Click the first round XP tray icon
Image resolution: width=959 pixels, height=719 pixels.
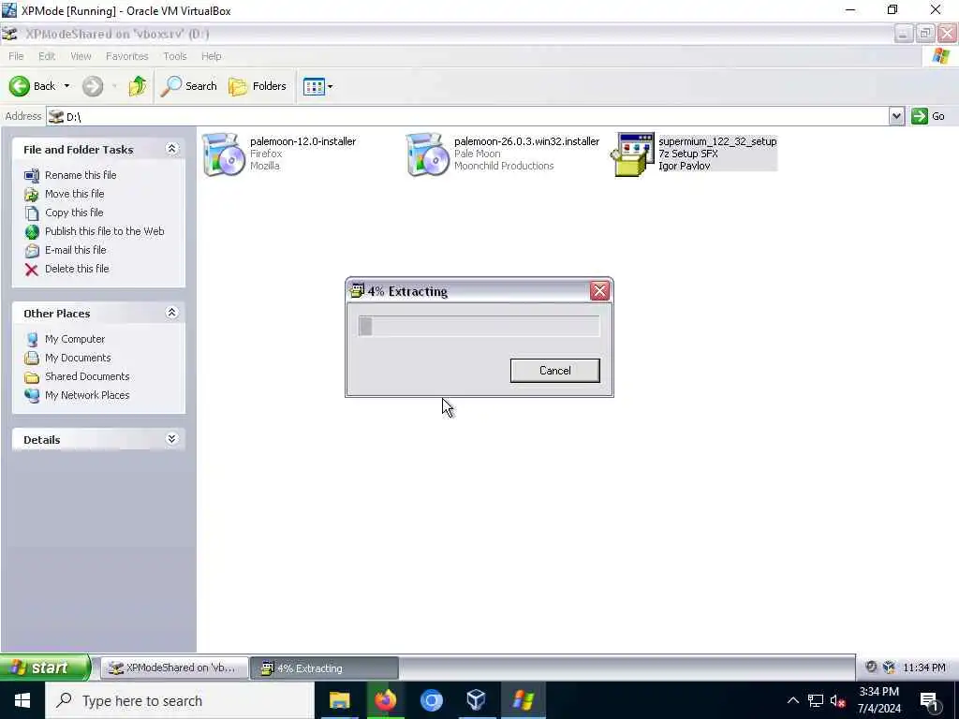click(871, 667)
